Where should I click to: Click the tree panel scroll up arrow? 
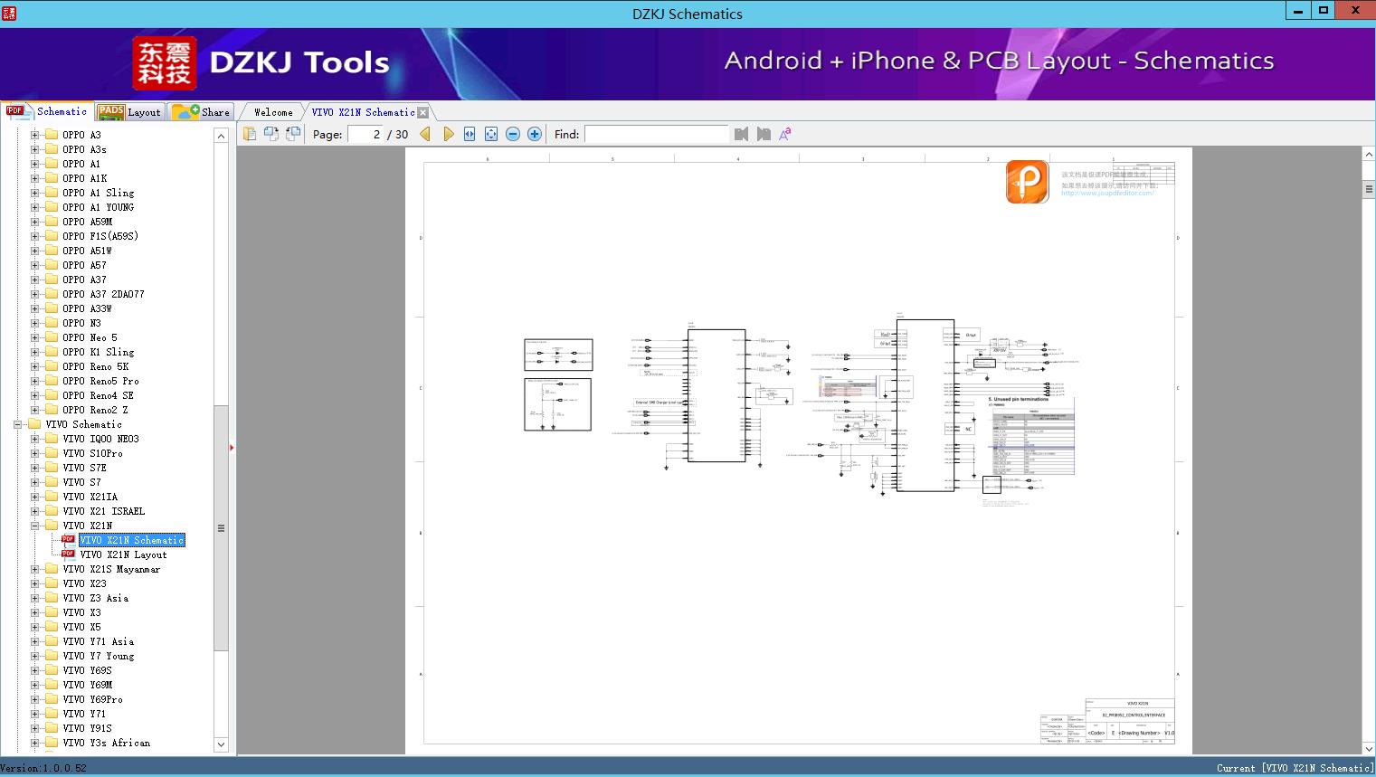pyautogui.click(x=221, y=136)
